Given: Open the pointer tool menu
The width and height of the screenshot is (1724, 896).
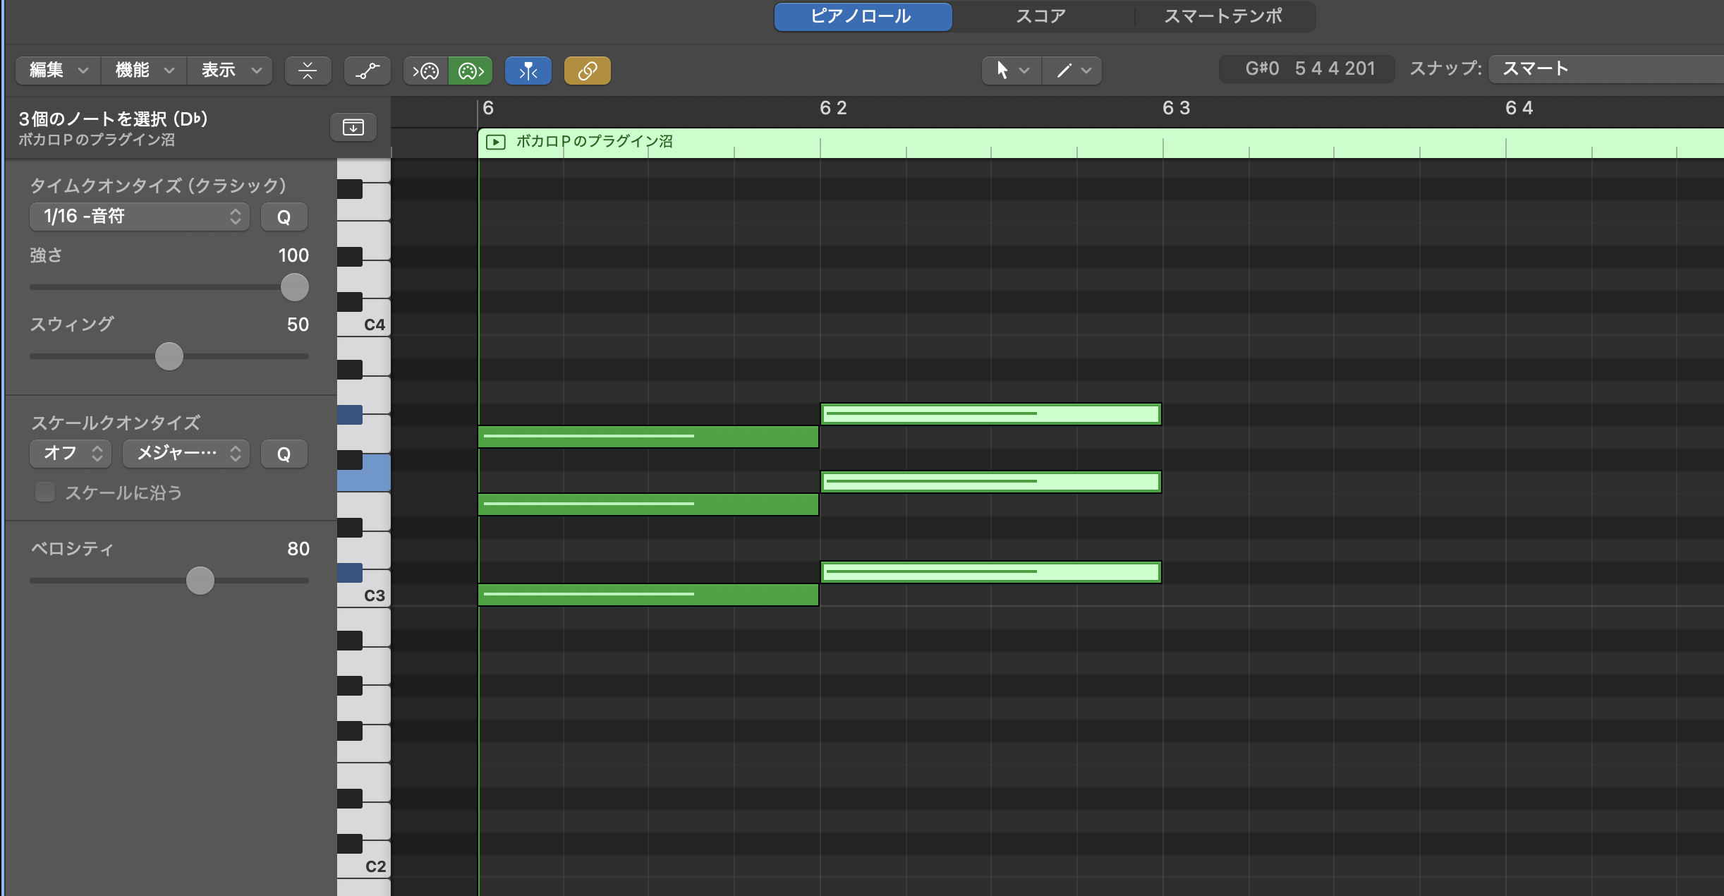Looking at the screenshot, I should tap(1012, 70).
